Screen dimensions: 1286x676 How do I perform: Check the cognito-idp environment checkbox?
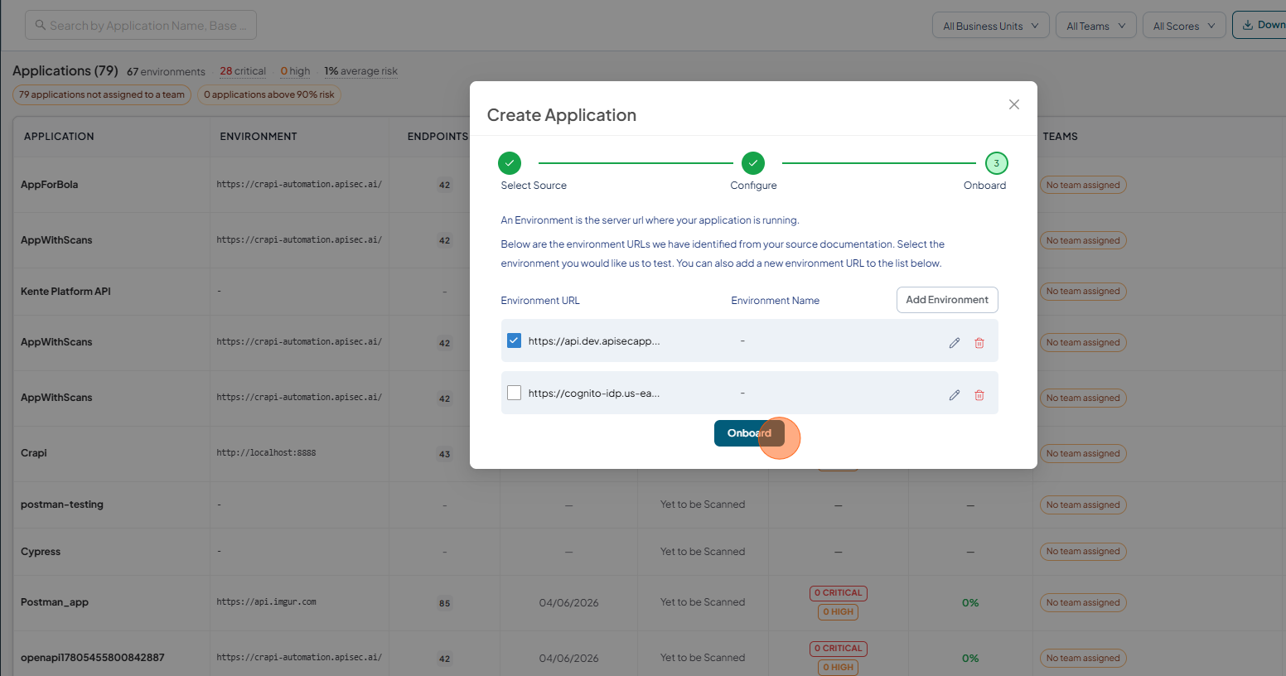515,393
